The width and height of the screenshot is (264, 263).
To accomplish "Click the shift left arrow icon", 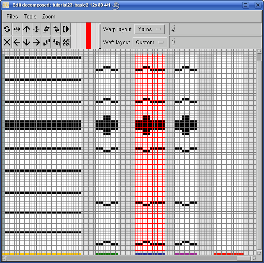I will (x=17, y=42).
